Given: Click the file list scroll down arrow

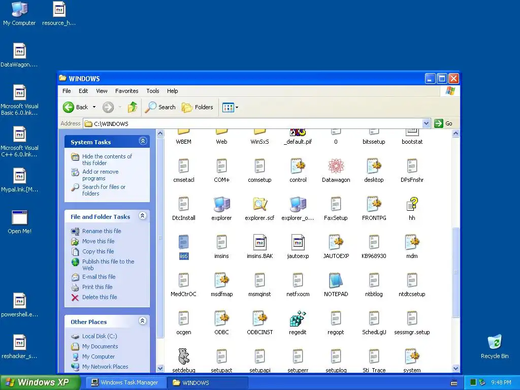Looking at the screenshot, I should pyautogui.click(x=456, y=368).
